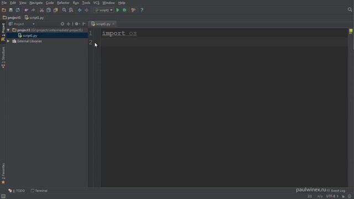Click the read-only lock icon in status bar
Viewport: 354px width, 199px height.
[343, 196]
